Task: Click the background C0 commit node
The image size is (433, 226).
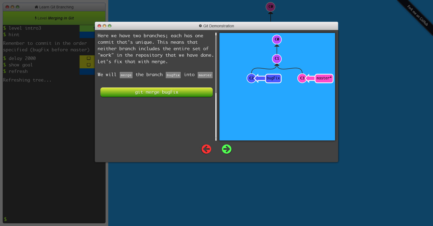Action: pos(270,7)
